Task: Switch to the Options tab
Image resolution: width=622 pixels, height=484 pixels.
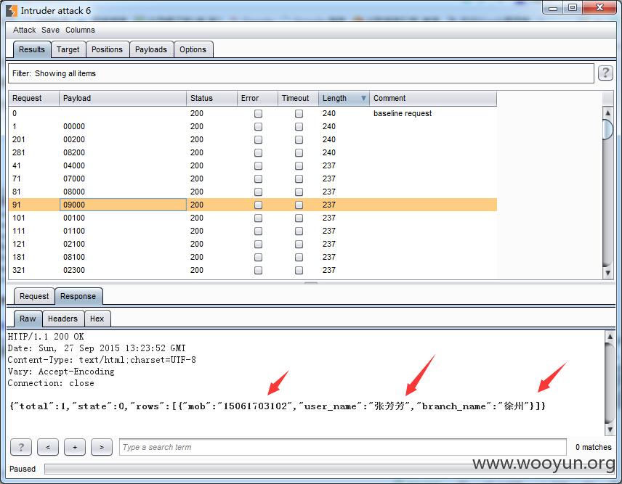Action: [193, 49]
